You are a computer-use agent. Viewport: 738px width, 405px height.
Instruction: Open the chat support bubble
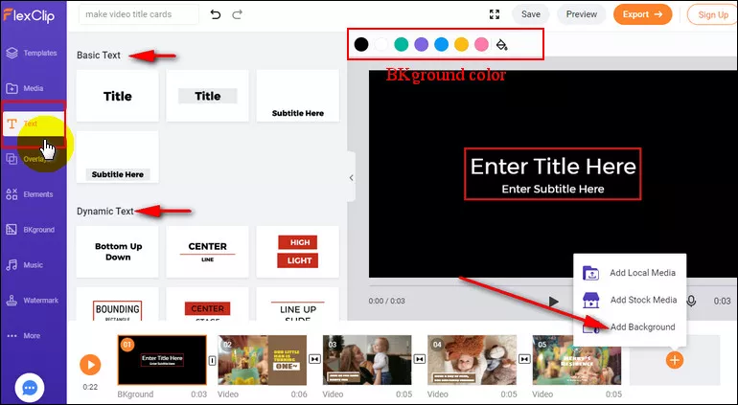click(30, 388)
